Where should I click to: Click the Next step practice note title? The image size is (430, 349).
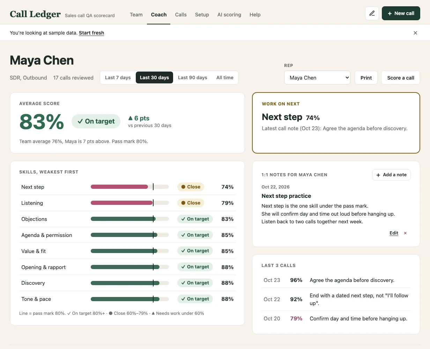click(286, 196)
